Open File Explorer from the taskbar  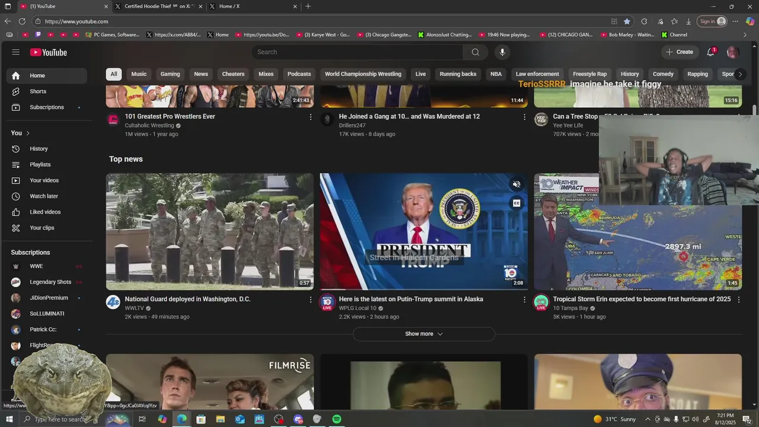coord(221,419)
